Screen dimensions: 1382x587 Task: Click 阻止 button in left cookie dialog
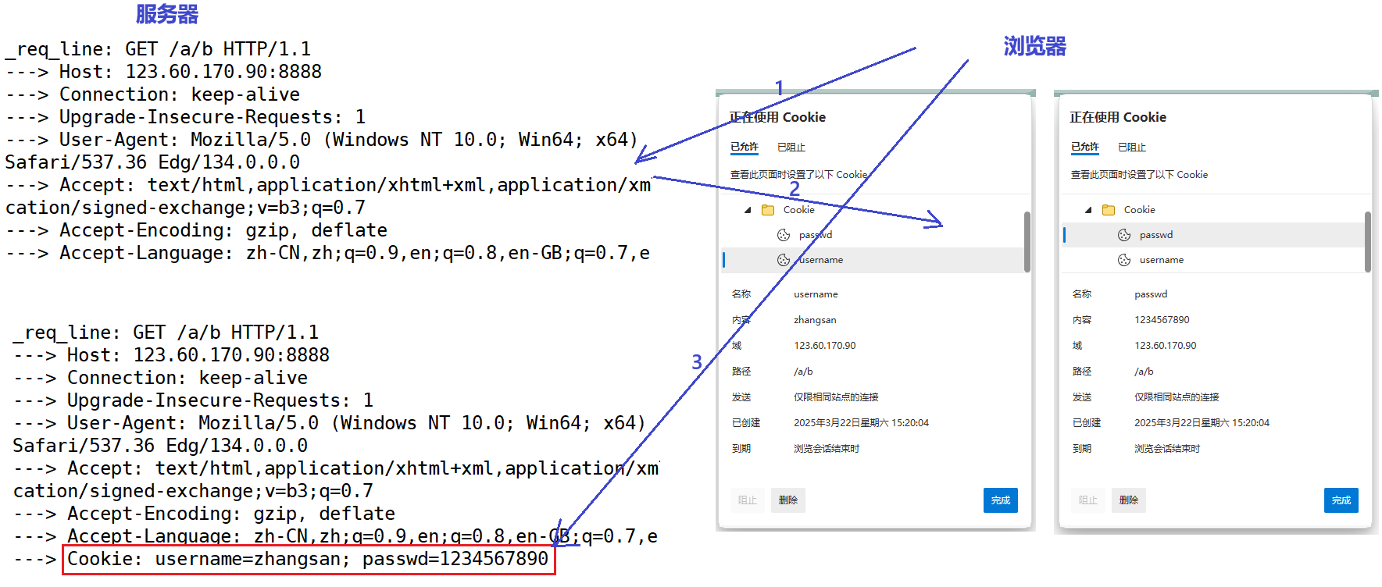point(748,500)
